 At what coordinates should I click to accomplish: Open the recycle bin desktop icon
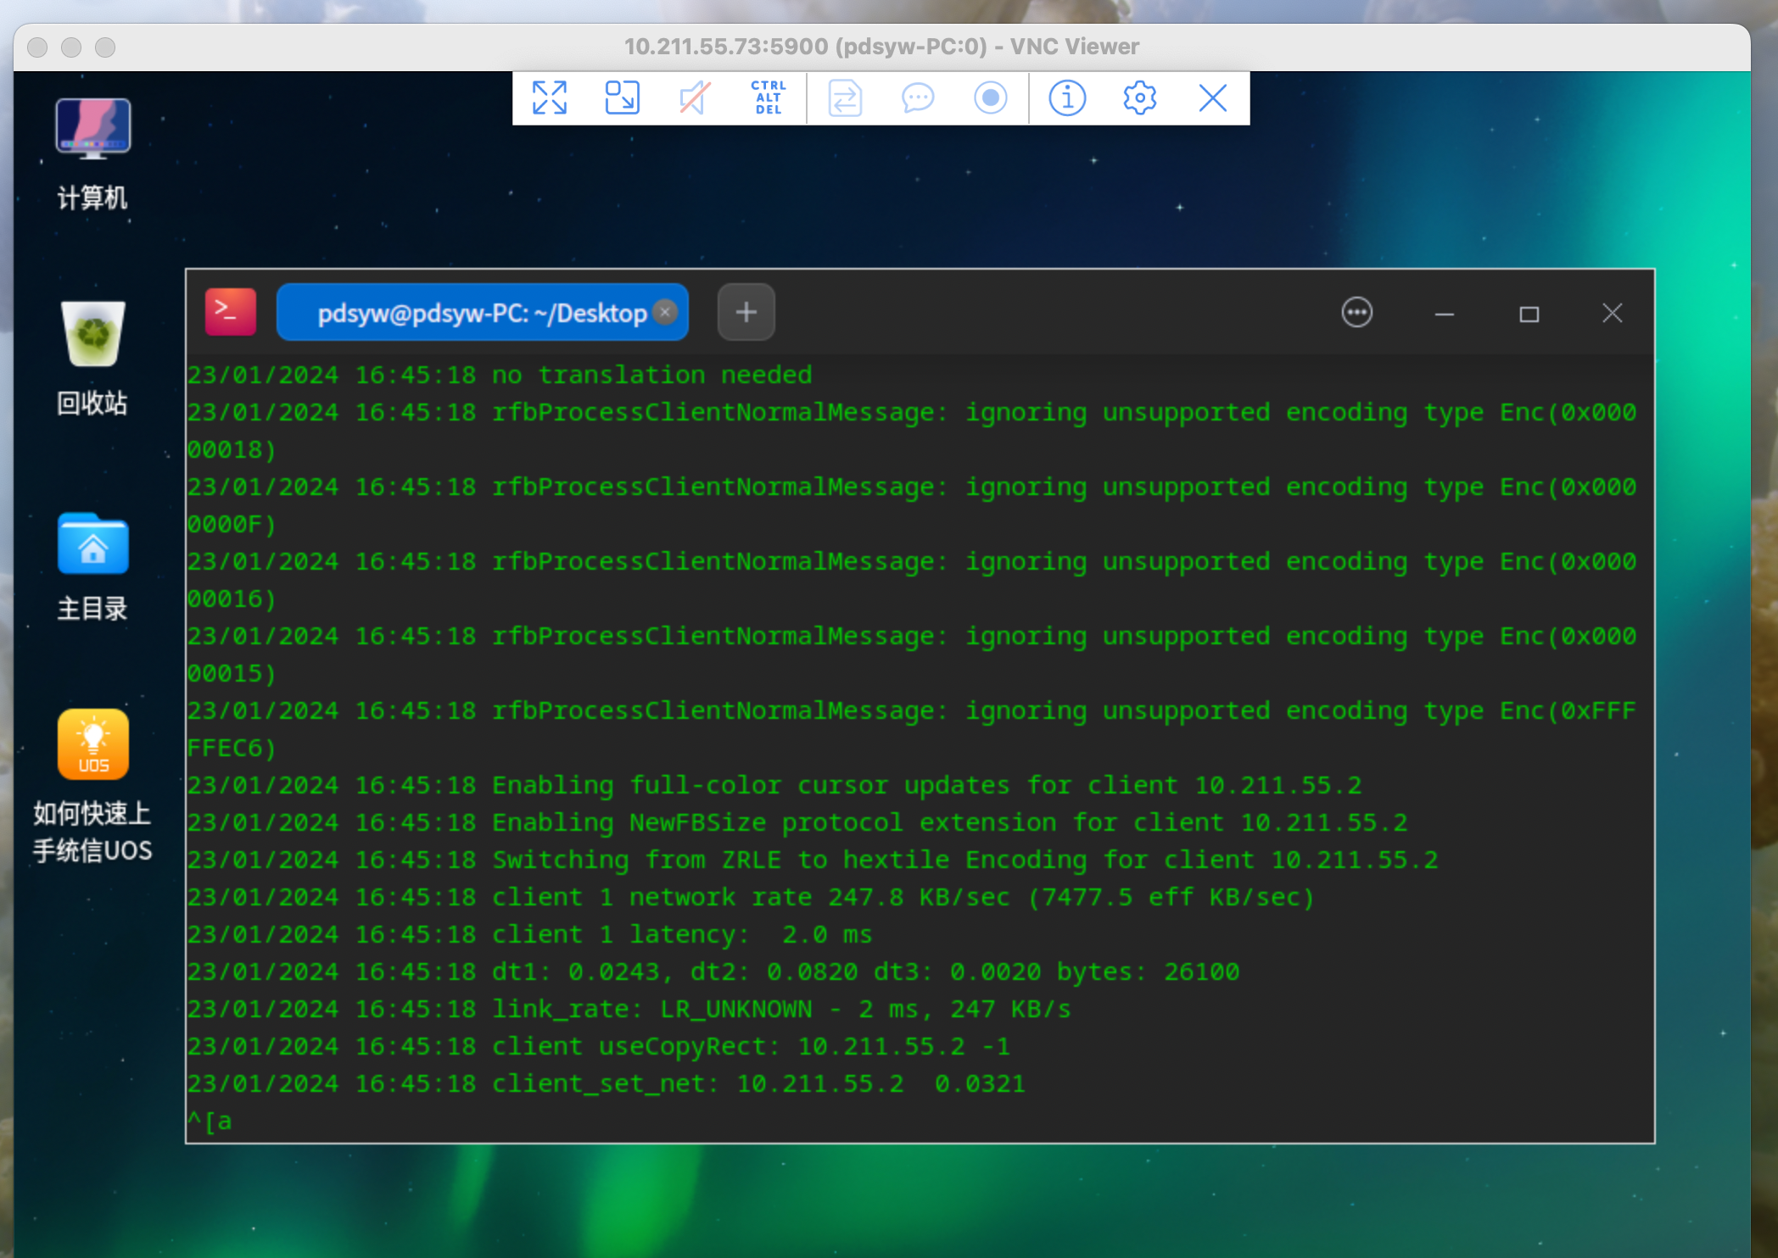pyautogui.click(x=92, y=335)
